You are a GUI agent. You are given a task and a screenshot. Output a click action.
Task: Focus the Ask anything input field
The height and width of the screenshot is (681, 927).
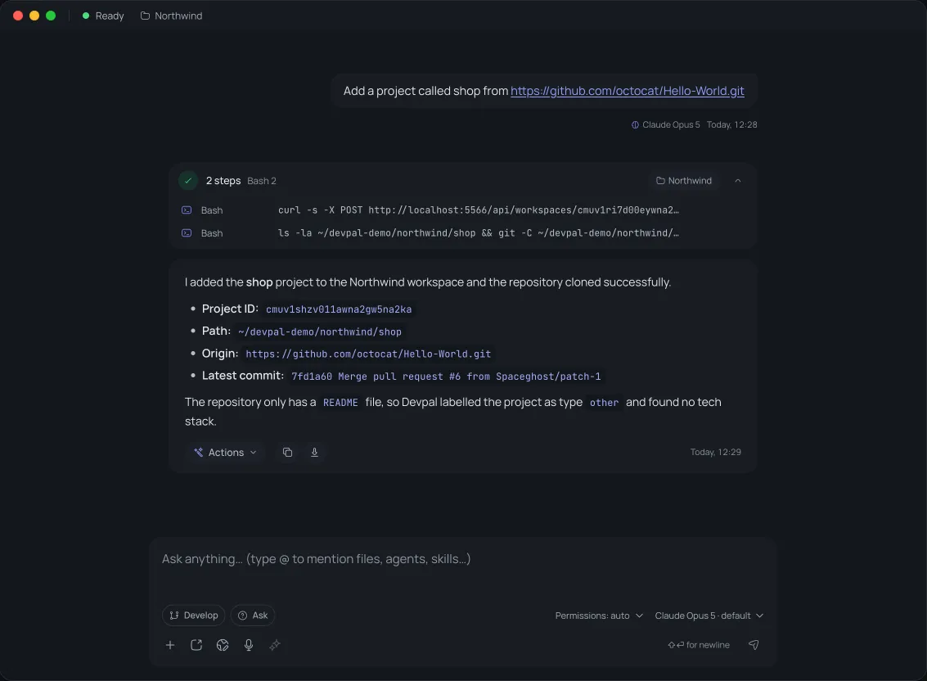click(x=462, y=559)
